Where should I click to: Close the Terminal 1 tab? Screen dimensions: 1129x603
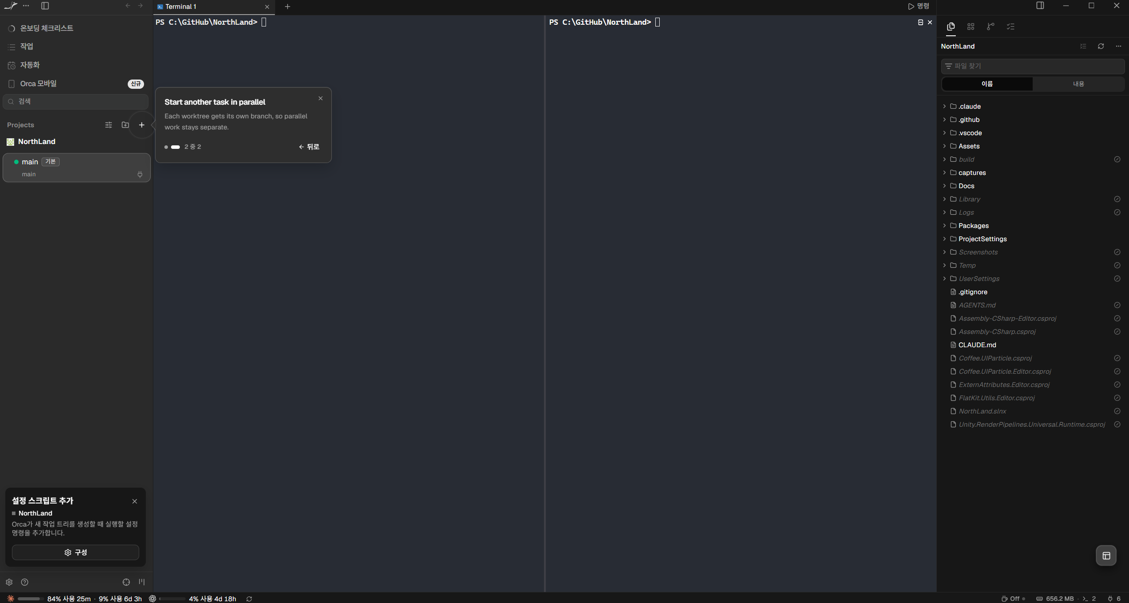tap(267, 7)
